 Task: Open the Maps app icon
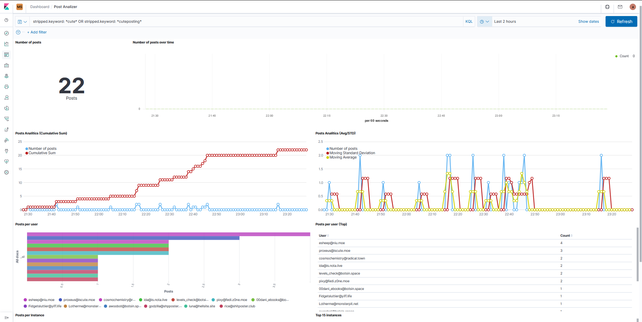(x=6, y=76)
